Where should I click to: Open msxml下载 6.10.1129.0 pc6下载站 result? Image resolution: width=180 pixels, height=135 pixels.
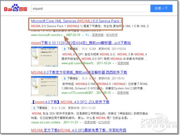81,43
